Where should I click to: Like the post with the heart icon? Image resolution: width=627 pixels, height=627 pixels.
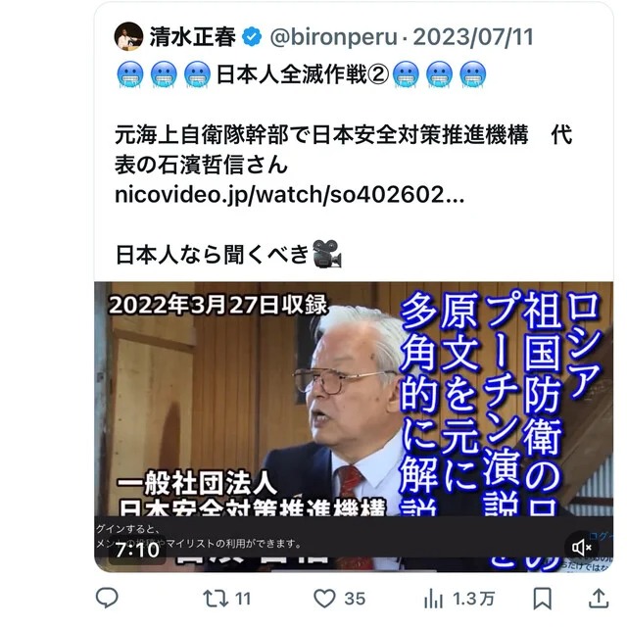(x=324, y=599)
